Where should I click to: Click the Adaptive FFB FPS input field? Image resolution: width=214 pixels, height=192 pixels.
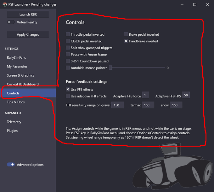(186, 95)
